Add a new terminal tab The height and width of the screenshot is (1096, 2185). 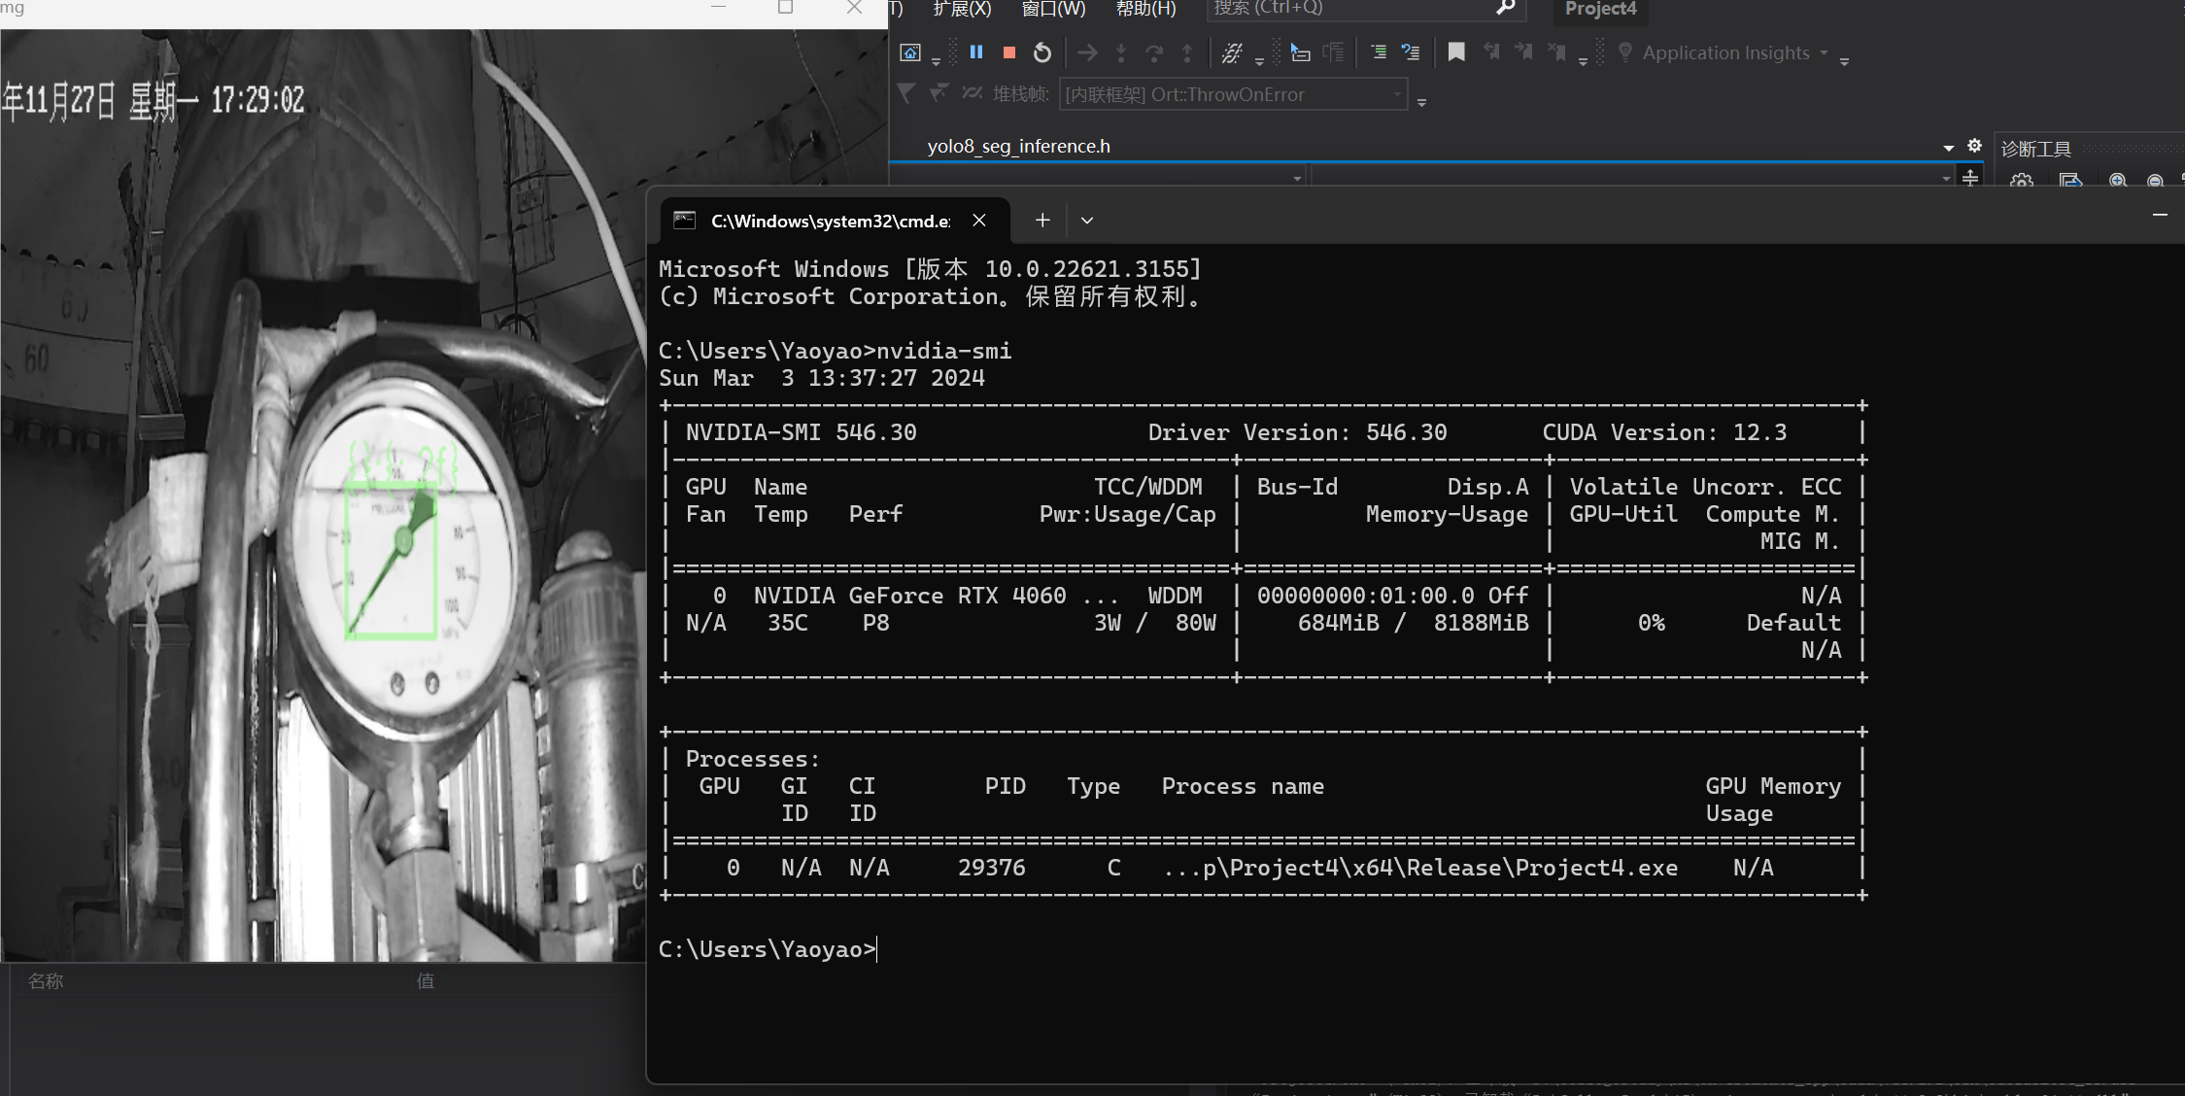pyautogui.click(x=1042, y=221)
